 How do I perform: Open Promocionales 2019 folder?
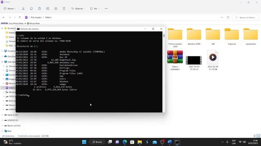point(175,38)
